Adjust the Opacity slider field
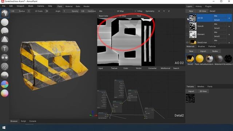 click(x=71, y=11)
